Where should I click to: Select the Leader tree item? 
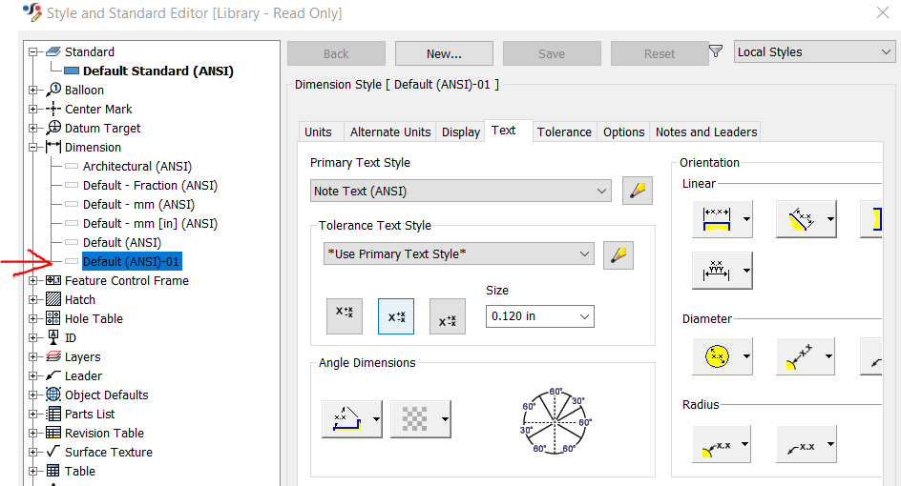(83, 375)
